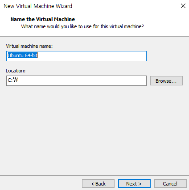Click the 'Location:' label
The height and width of the screenshot is (190, 189).
pos(16,71)
